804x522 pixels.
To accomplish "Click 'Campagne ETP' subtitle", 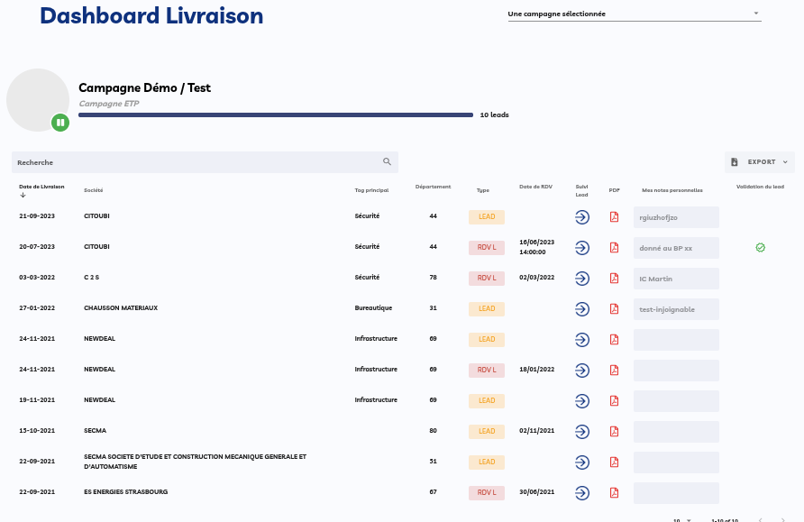I will point(109,104).
